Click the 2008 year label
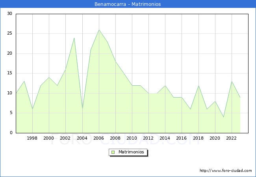This screenshot has width=256, height=177. pos(115,138)
